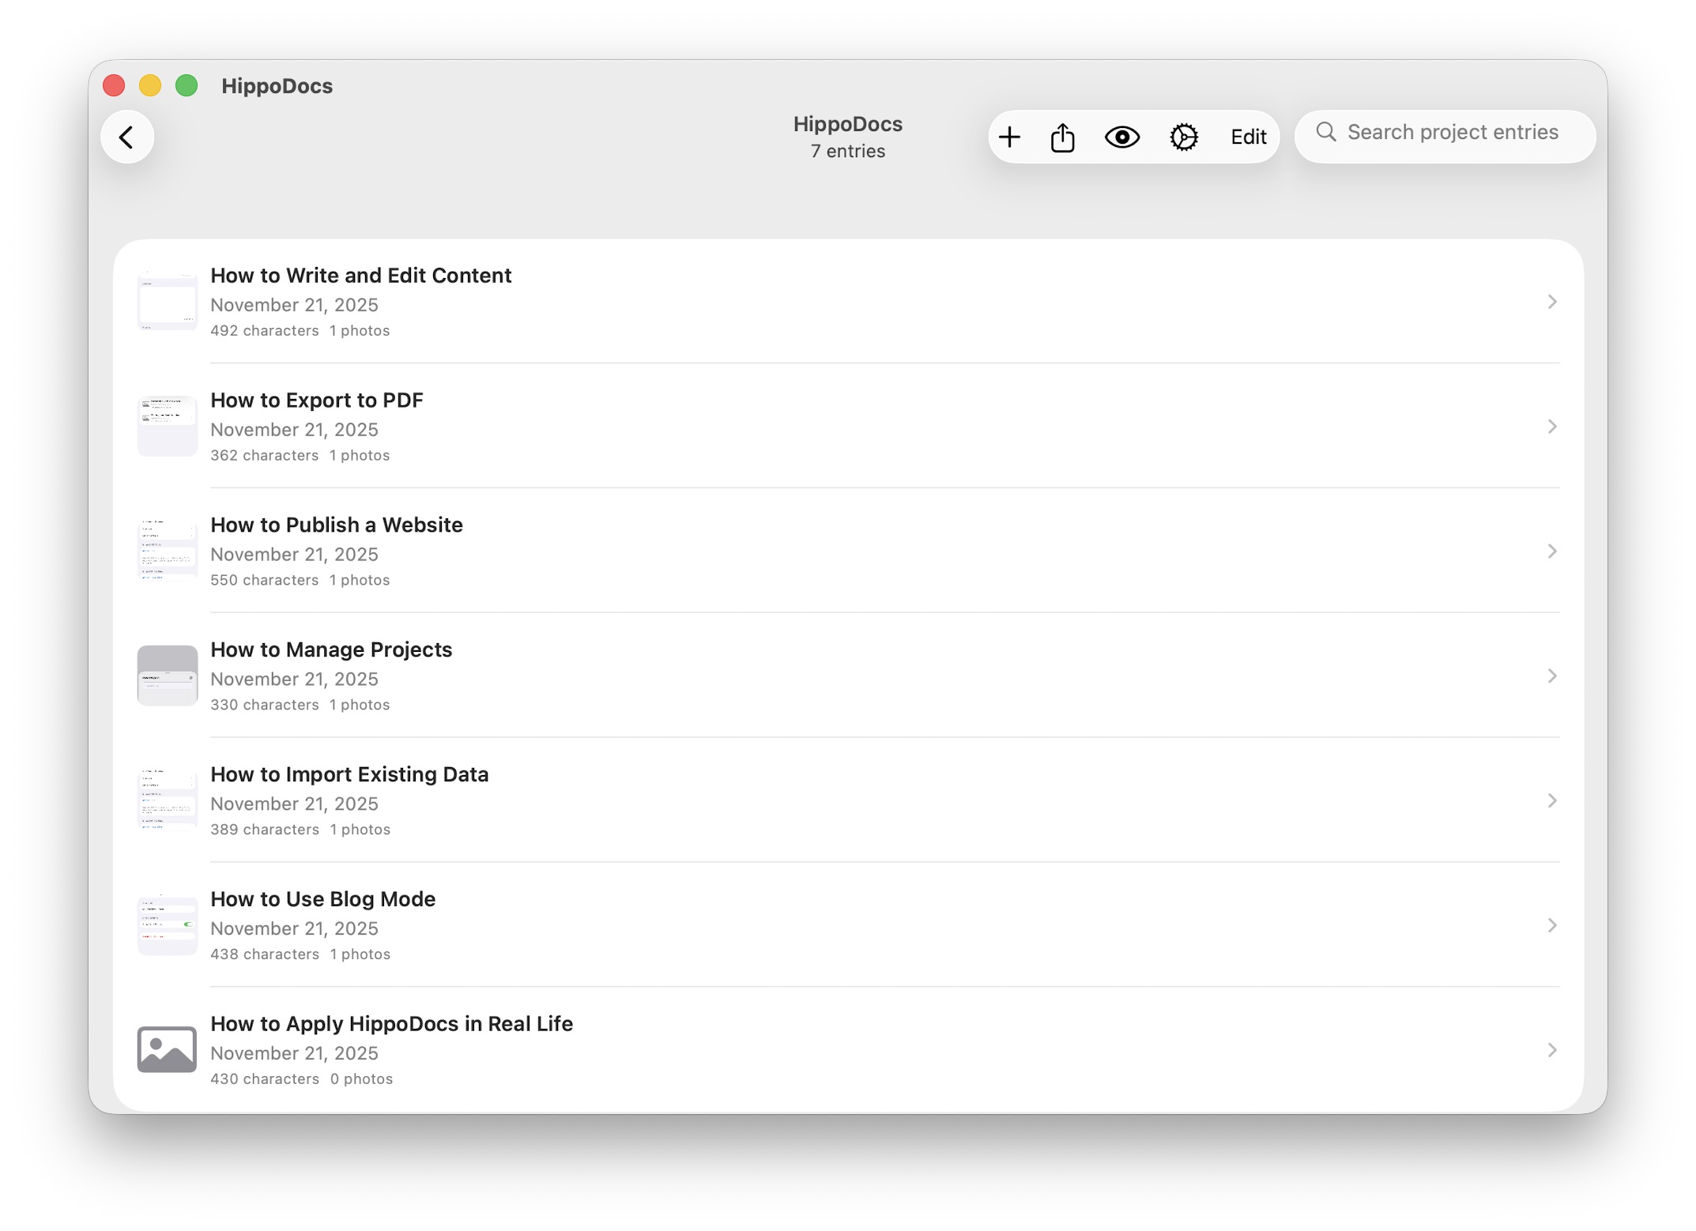Toggle the eye preview icon
The image size is (1696, 1231).
coord(1121,137)
